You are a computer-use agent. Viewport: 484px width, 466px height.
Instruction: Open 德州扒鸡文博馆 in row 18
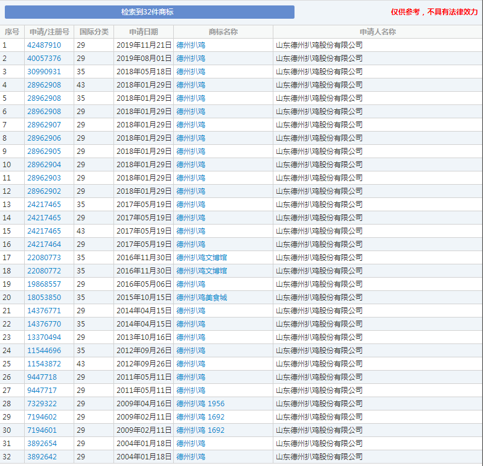202,271
